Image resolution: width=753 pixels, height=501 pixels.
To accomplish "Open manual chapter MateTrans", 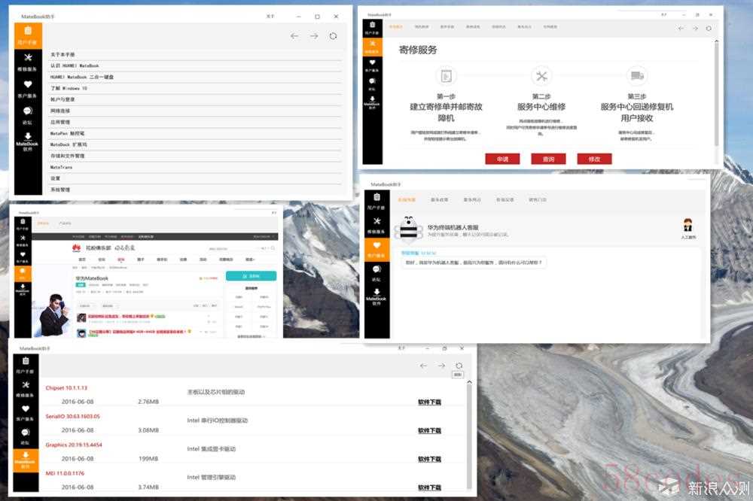I will coord(196,168).
